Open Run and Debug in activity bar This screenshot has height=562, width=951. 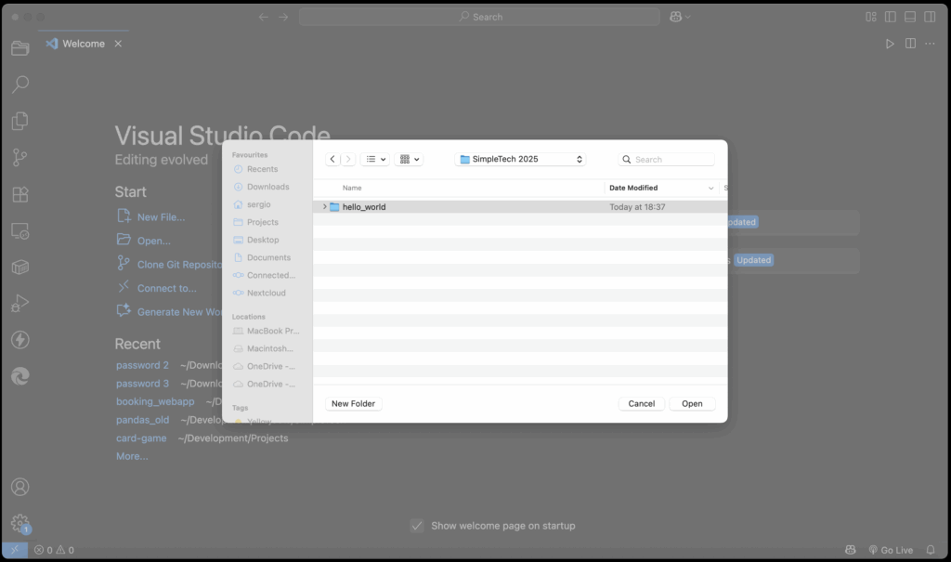(x=20, y=303)
